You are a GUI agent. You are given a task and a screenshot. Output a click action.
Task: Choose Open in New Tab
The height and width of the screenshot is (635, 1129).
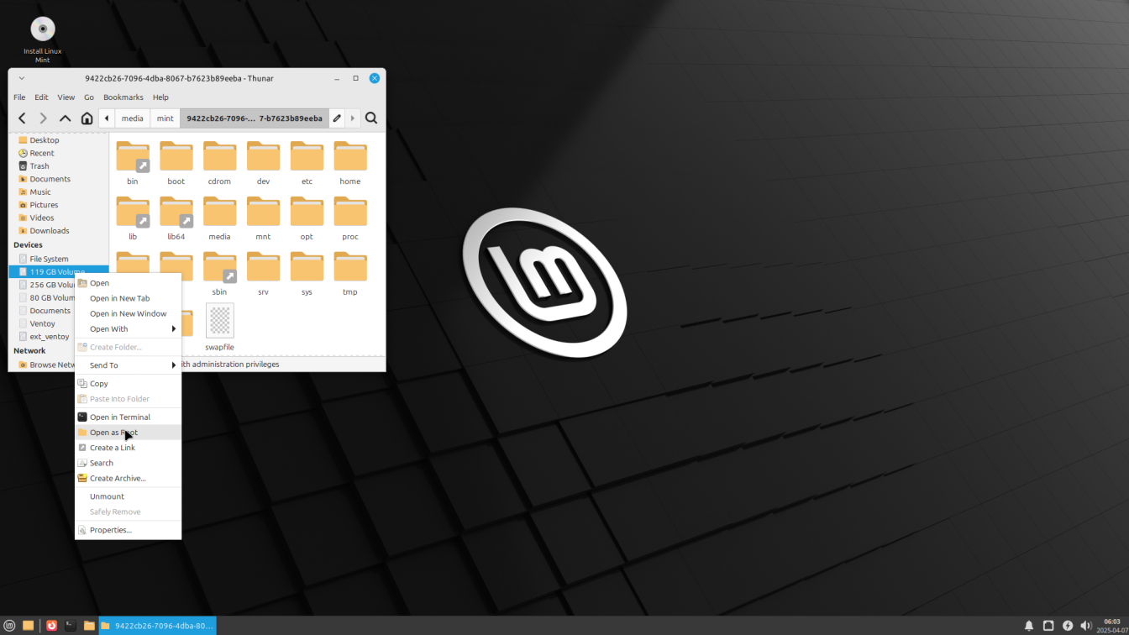point(128,298)
